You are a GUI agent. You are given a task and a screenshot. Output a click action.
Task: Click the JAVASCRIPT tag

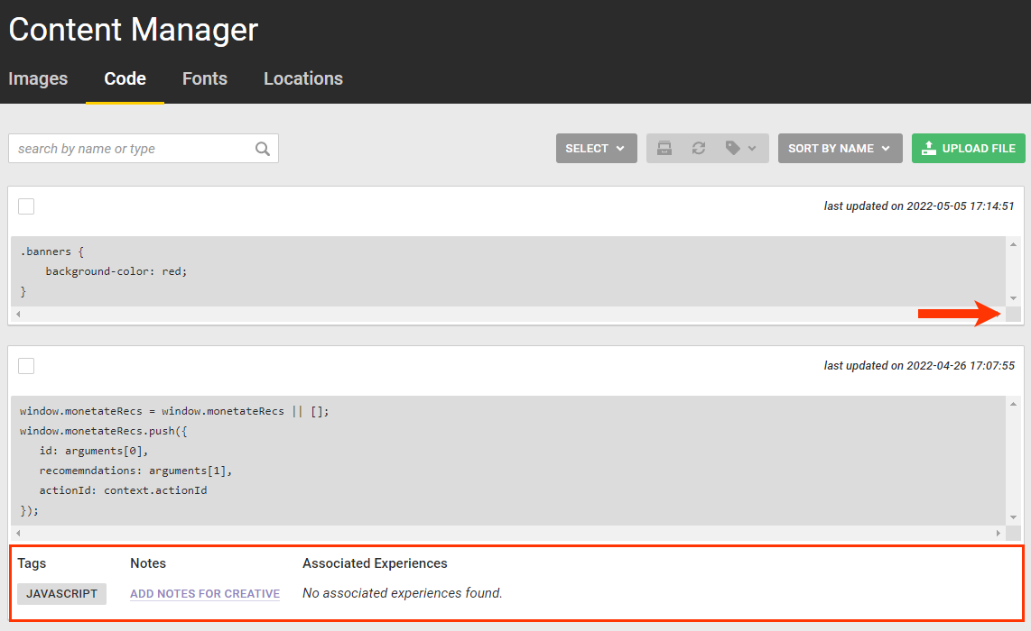click(61, 593)
